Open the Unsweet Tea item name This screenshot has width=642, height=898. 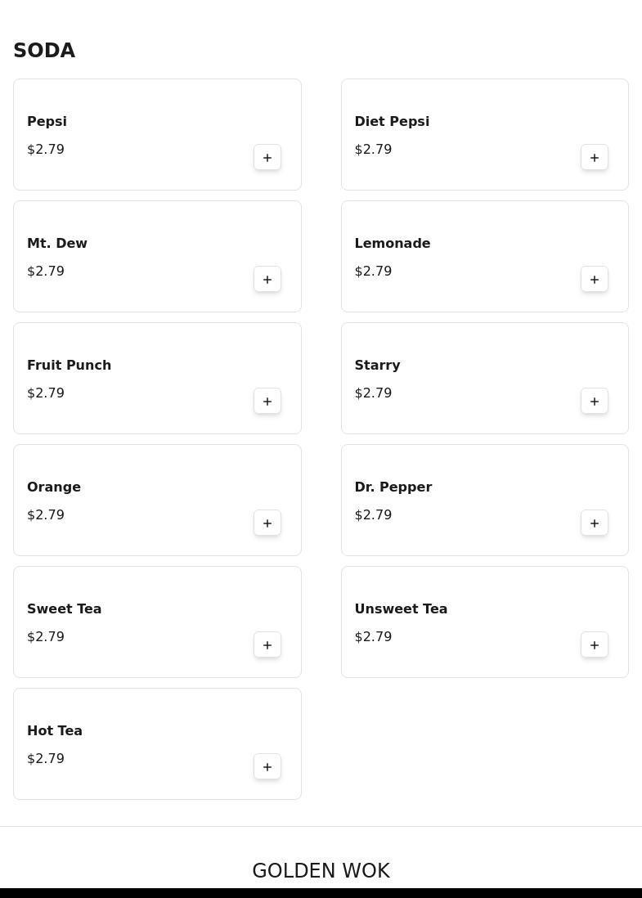click(x=401, y=608)
